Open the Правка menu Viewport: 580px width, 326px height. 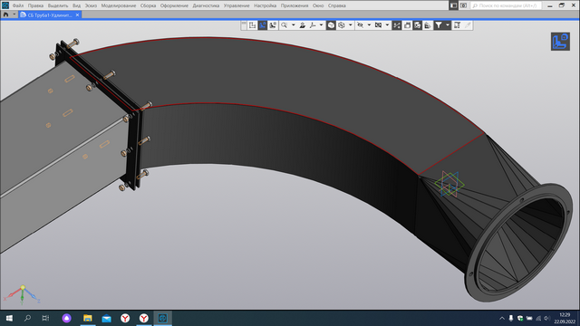click(35, 5)
